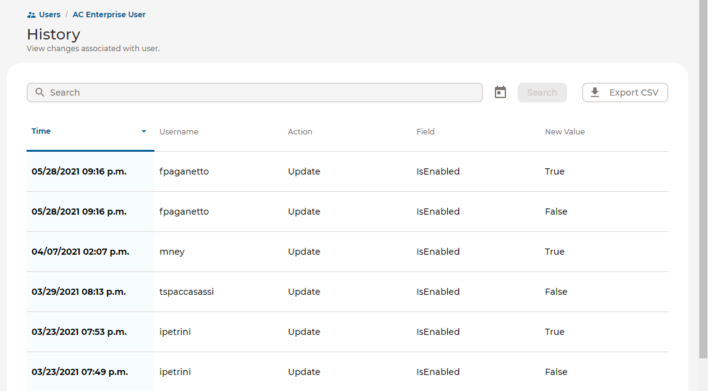
Task: Click the magnifying glass search icon
Action: coord(40,92)
